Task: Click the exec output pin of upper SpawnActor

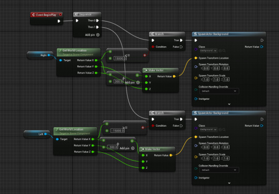Action: pyautogui.click(x=262, y=40)
